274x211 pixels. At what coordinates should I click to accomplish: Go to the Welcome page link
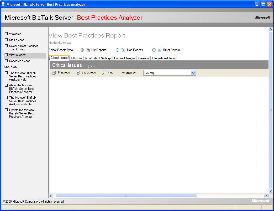[15, 34]
